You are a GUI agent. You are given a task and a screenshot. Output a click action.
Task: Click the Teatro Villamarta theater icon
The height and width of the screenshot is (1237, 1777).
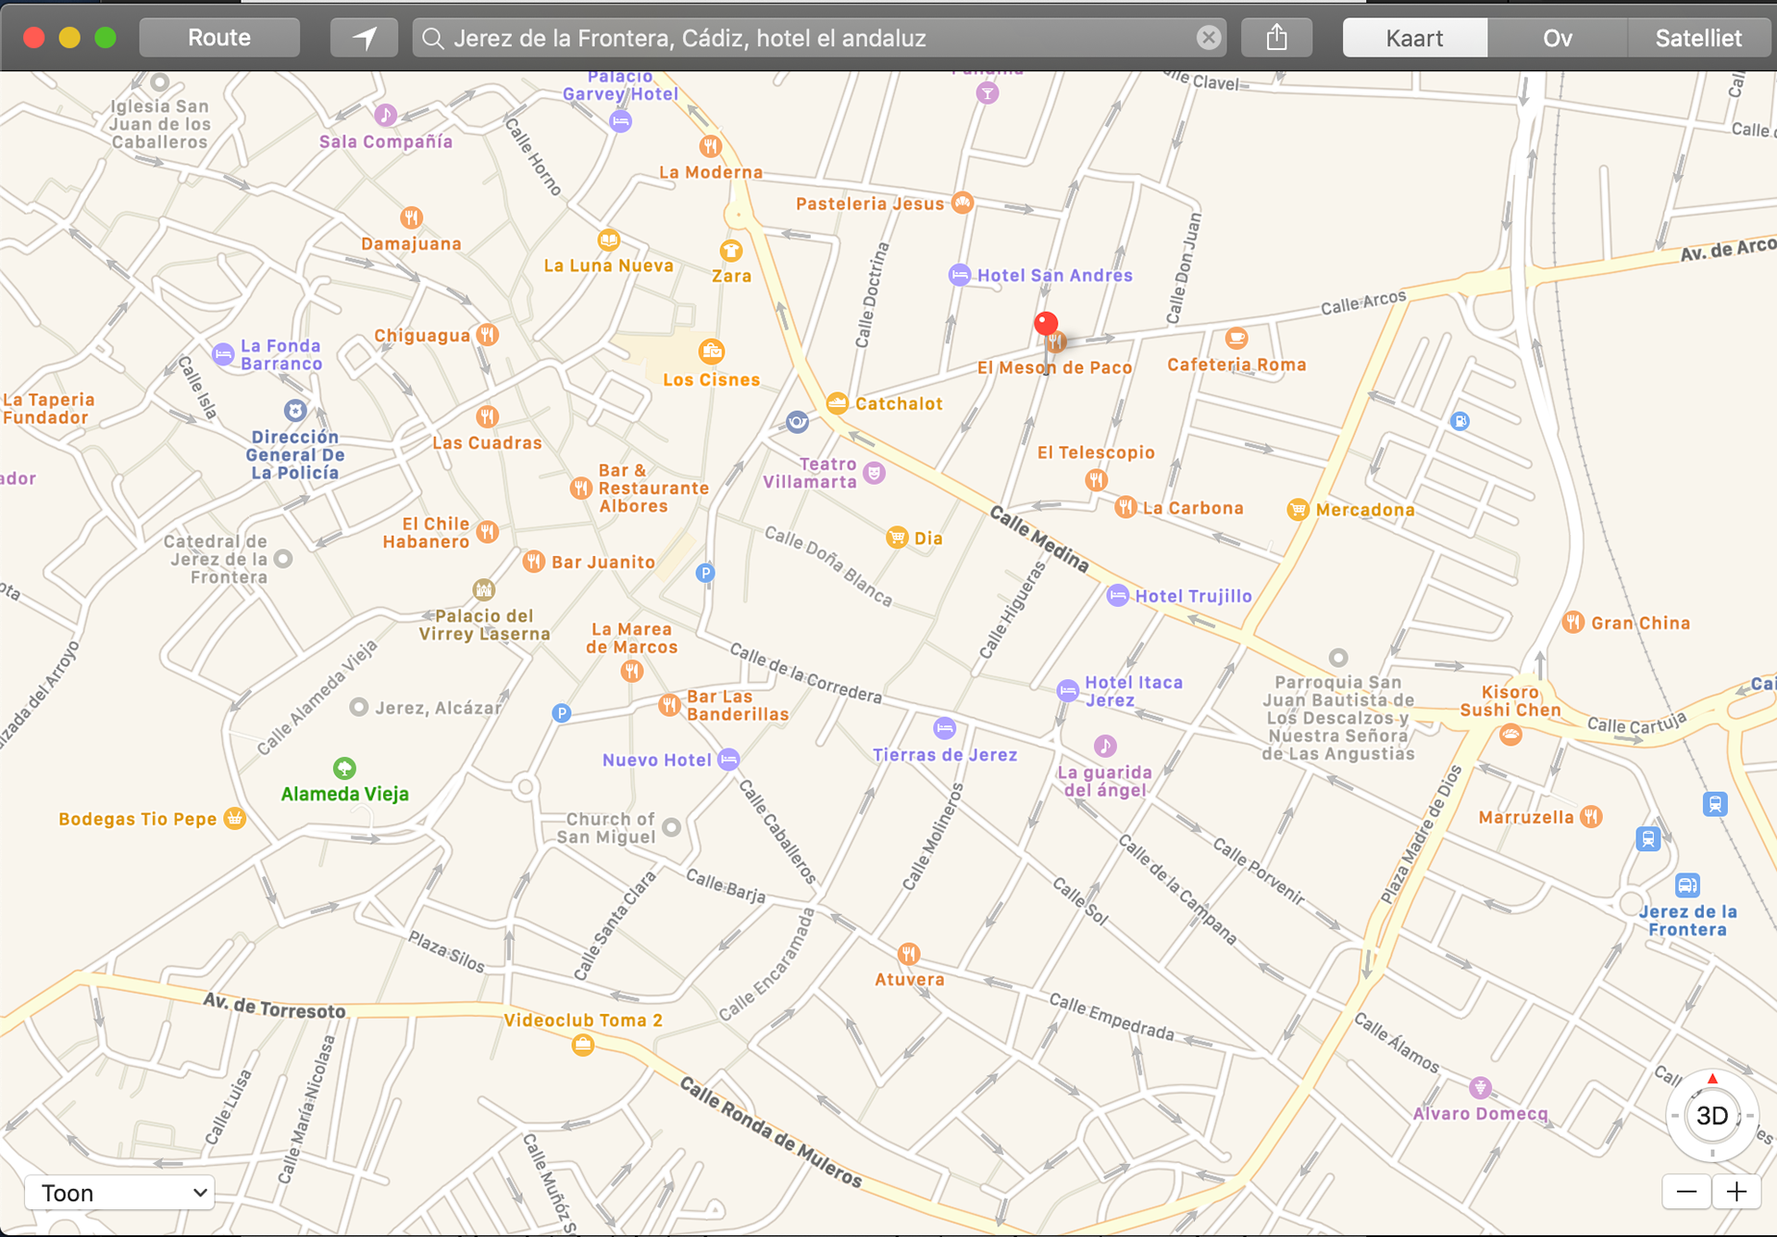[x=874, y=474]
